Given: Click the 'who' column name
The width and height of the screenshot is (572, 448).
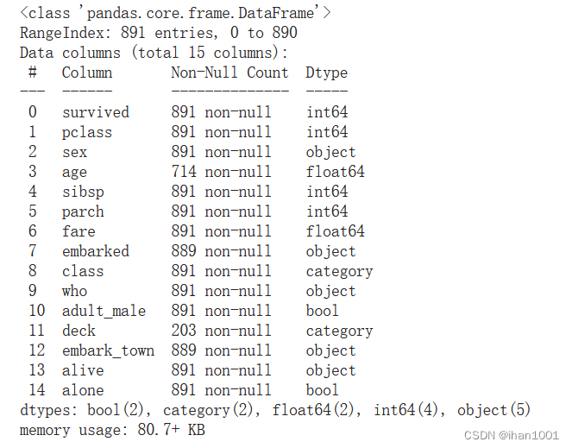Looking at the screenshot, I should [74, 291].
